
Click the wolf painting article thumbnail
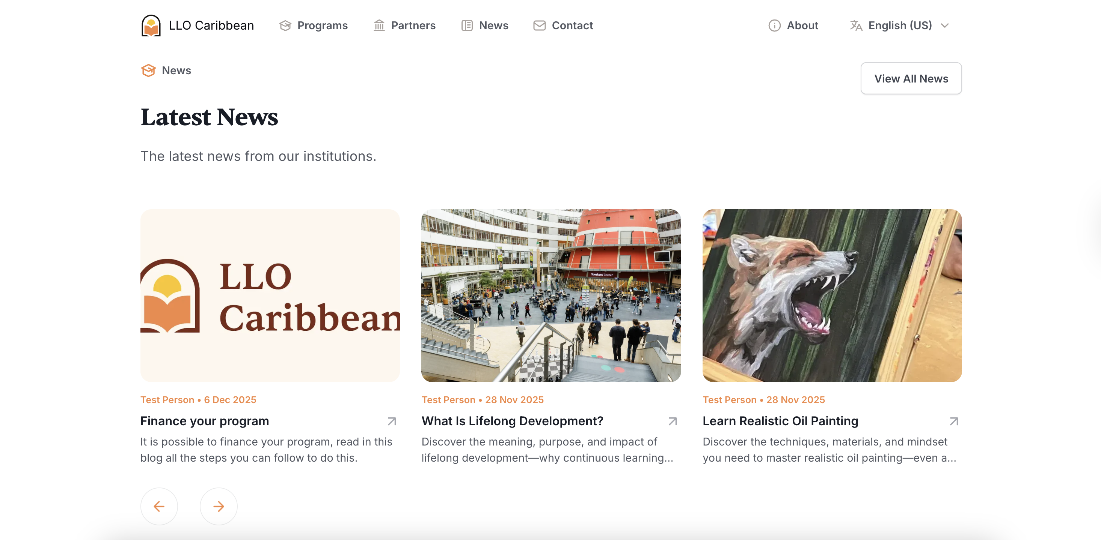(832, 295)
